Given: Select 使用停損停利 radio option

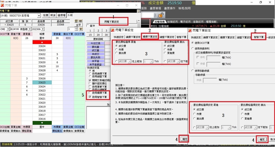Looking at the screenshot, I should (193, 48).
